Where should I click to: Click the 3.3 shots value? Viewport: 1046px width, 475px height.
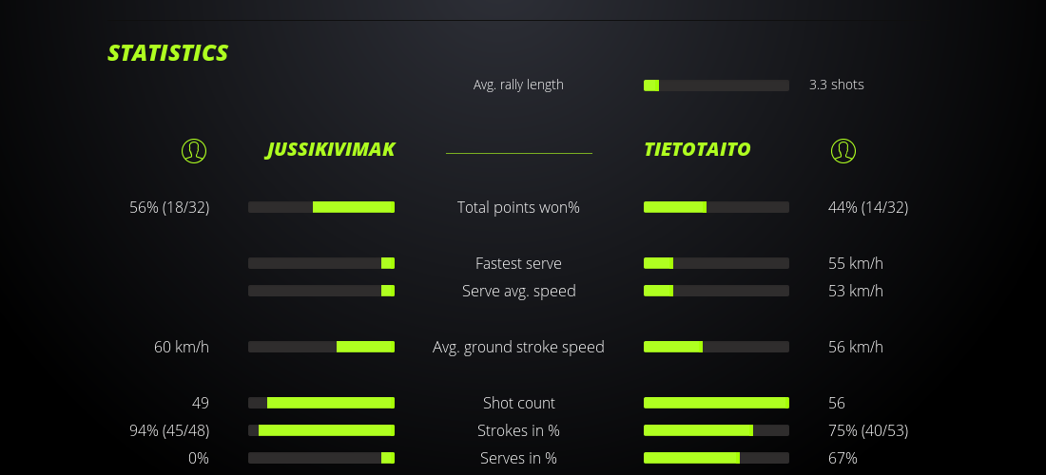click(837, 85)
